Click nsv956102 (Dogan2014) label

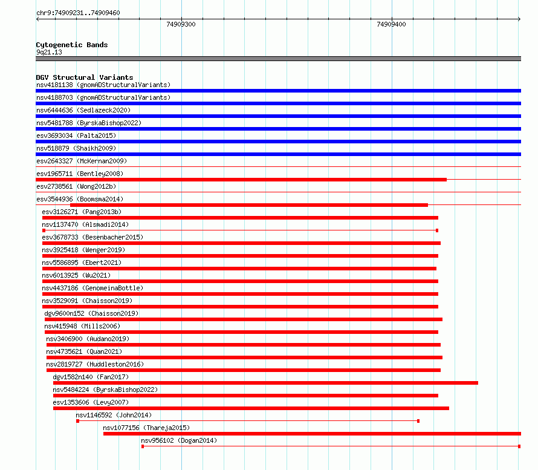[179, 440]
